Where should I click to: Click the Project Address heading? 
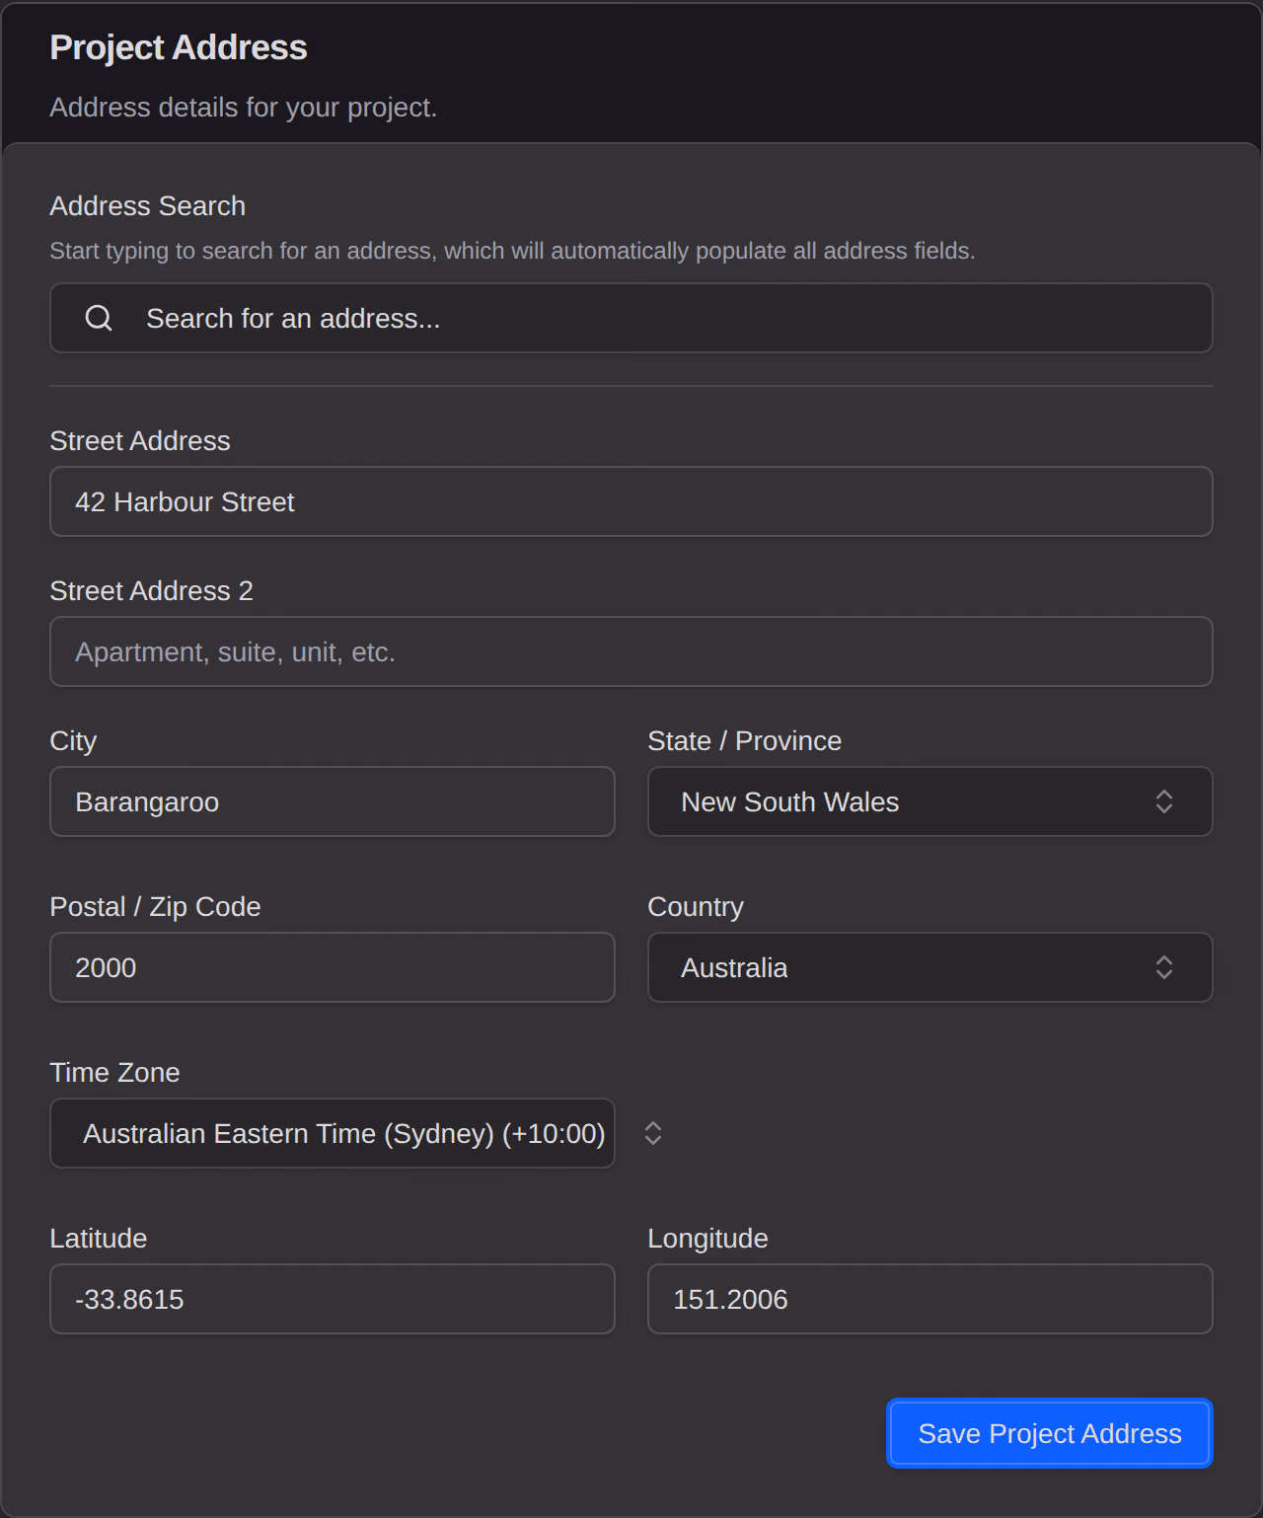coord(179,47)
